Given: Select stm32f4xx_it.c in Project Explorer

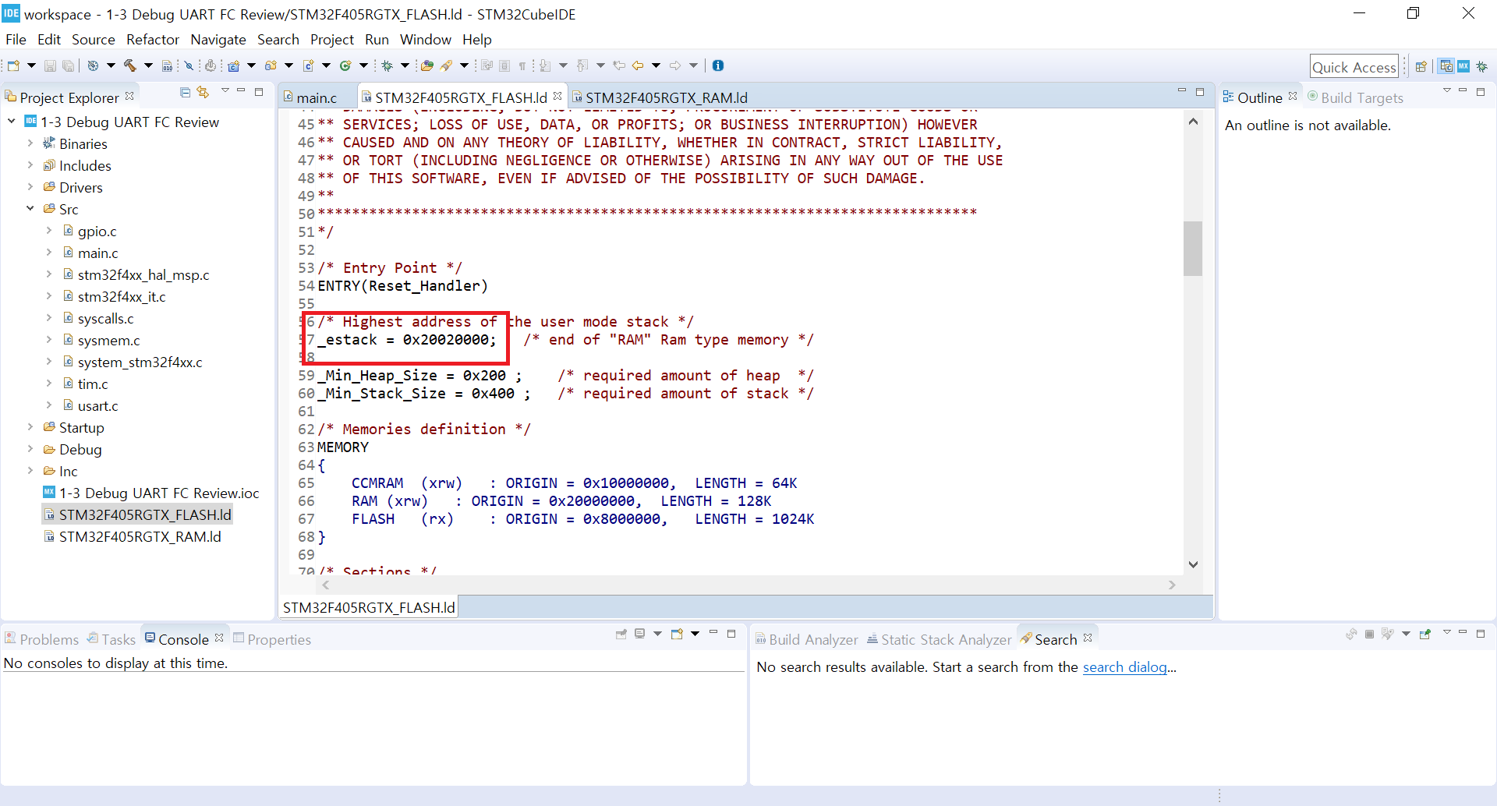Looking at the screenshot, I should coord(122,296).
